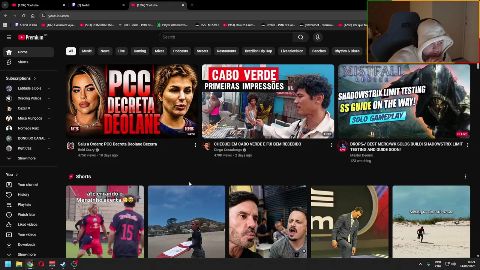Open the Kurt Caz subscription channel

(x=28, y=148)
